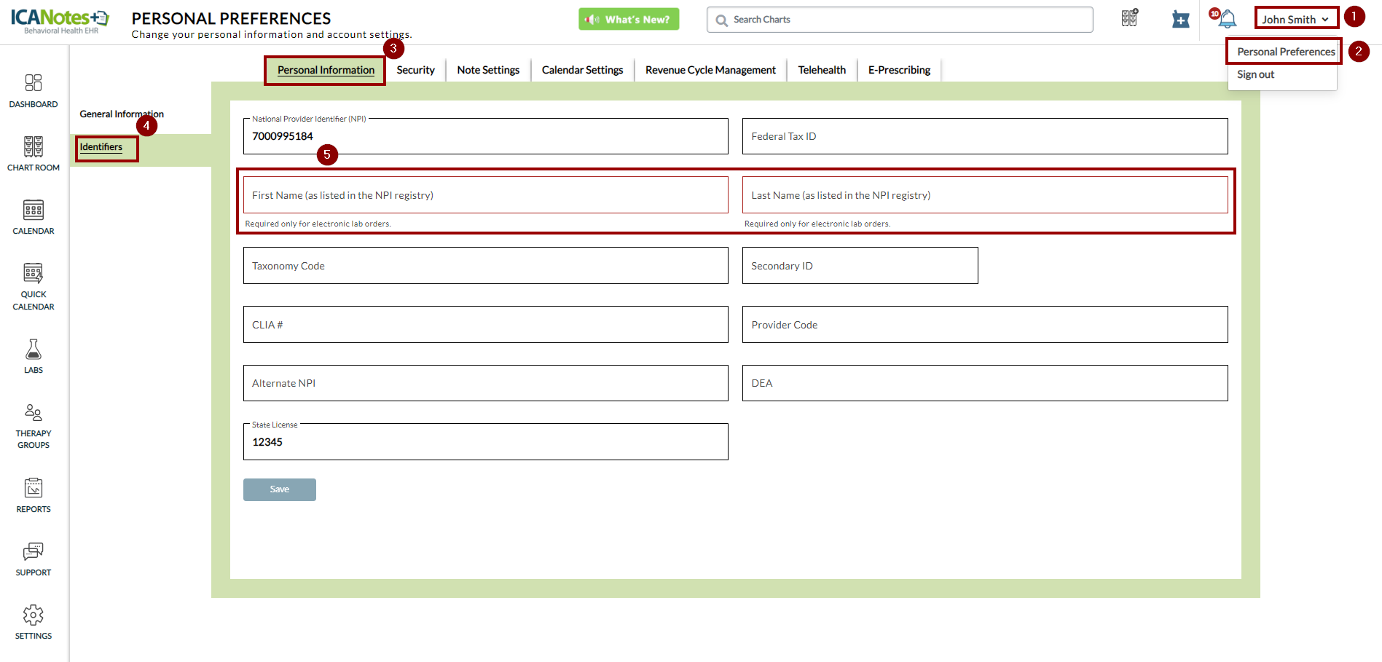The height and width of the screenshot is (662, 1382).
Task: View Reports from the sidebar
Action: click(34, 495)
